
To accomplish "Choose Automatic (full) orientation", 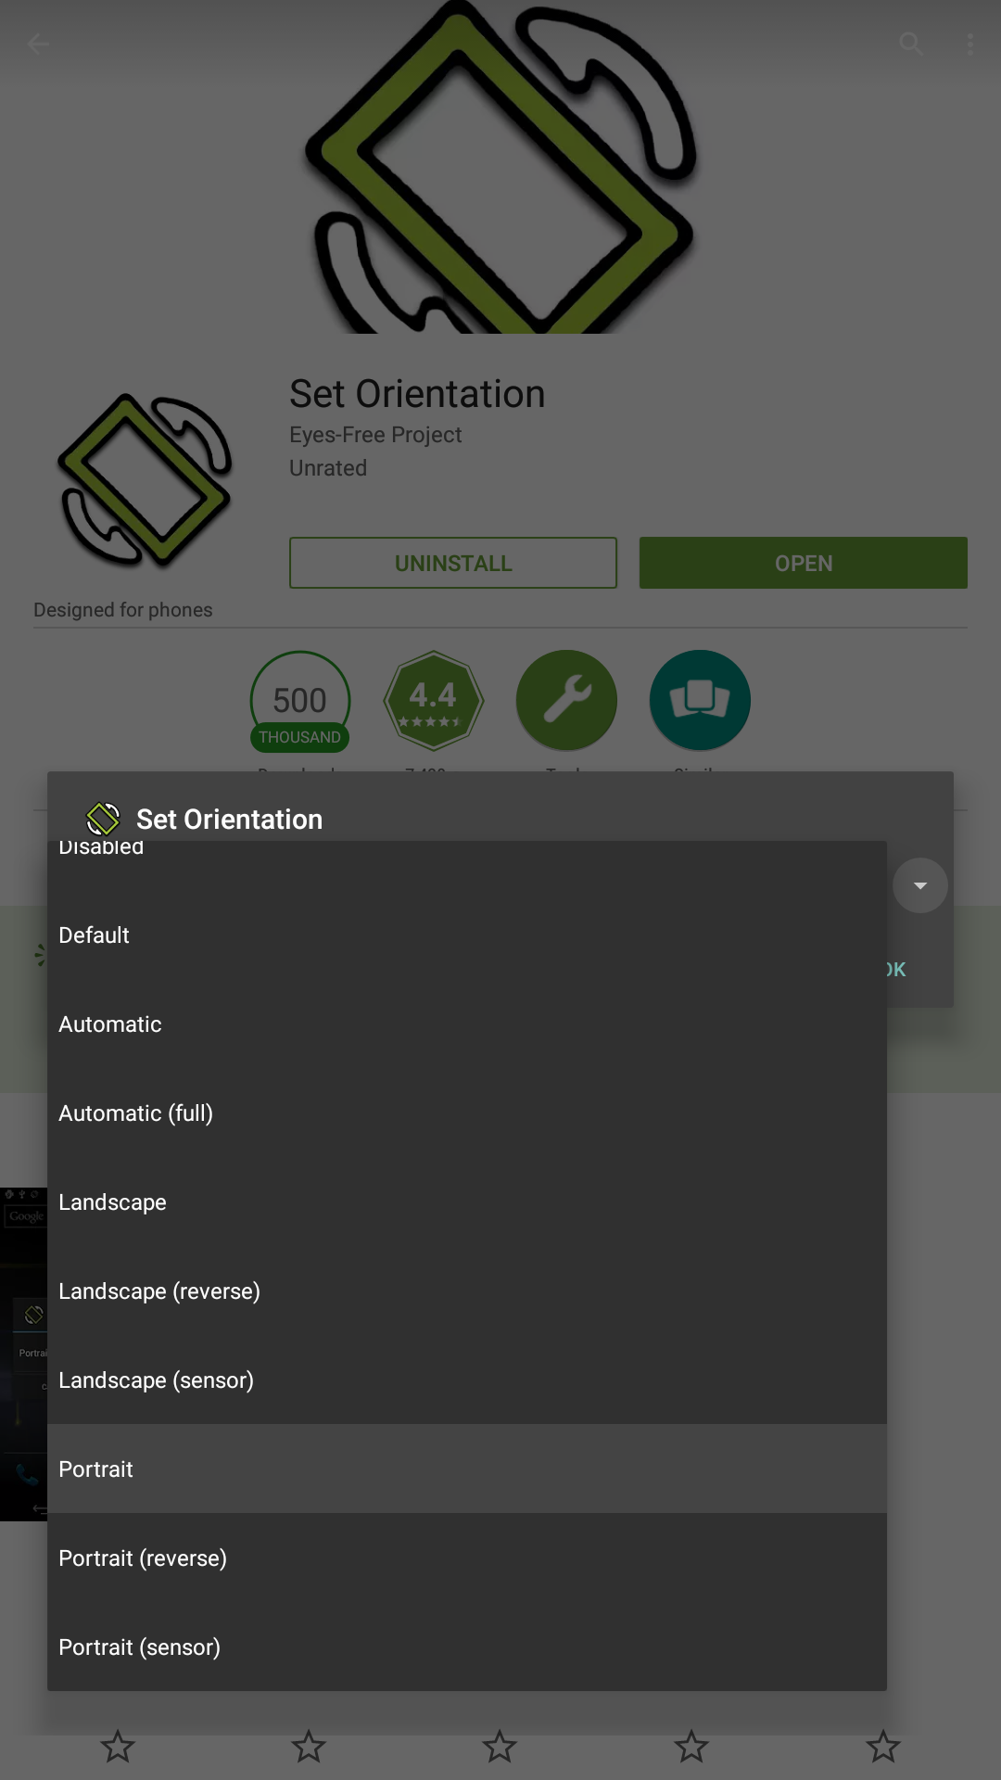I will tap(467, 1112).
